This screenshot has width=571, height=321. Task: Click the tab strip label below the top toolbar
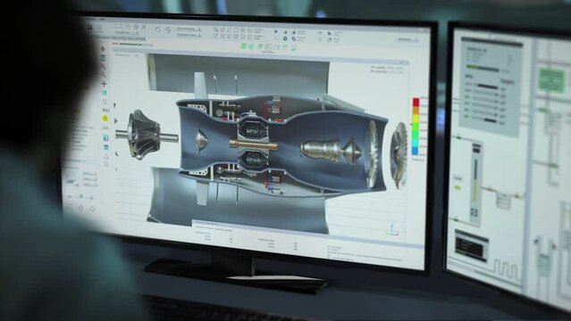(x=120, y=37)
